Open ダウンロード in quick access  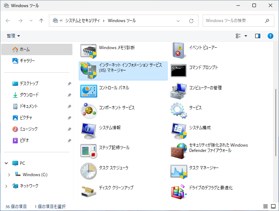[x=37, y=95]
